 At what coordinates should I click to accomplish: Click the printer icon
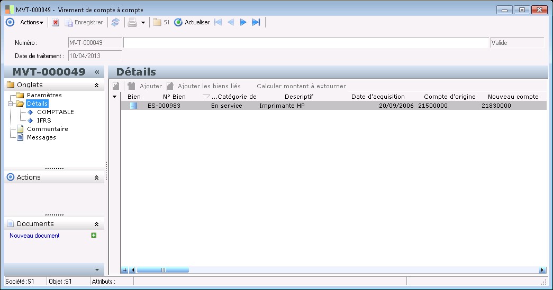coord(132,22)
